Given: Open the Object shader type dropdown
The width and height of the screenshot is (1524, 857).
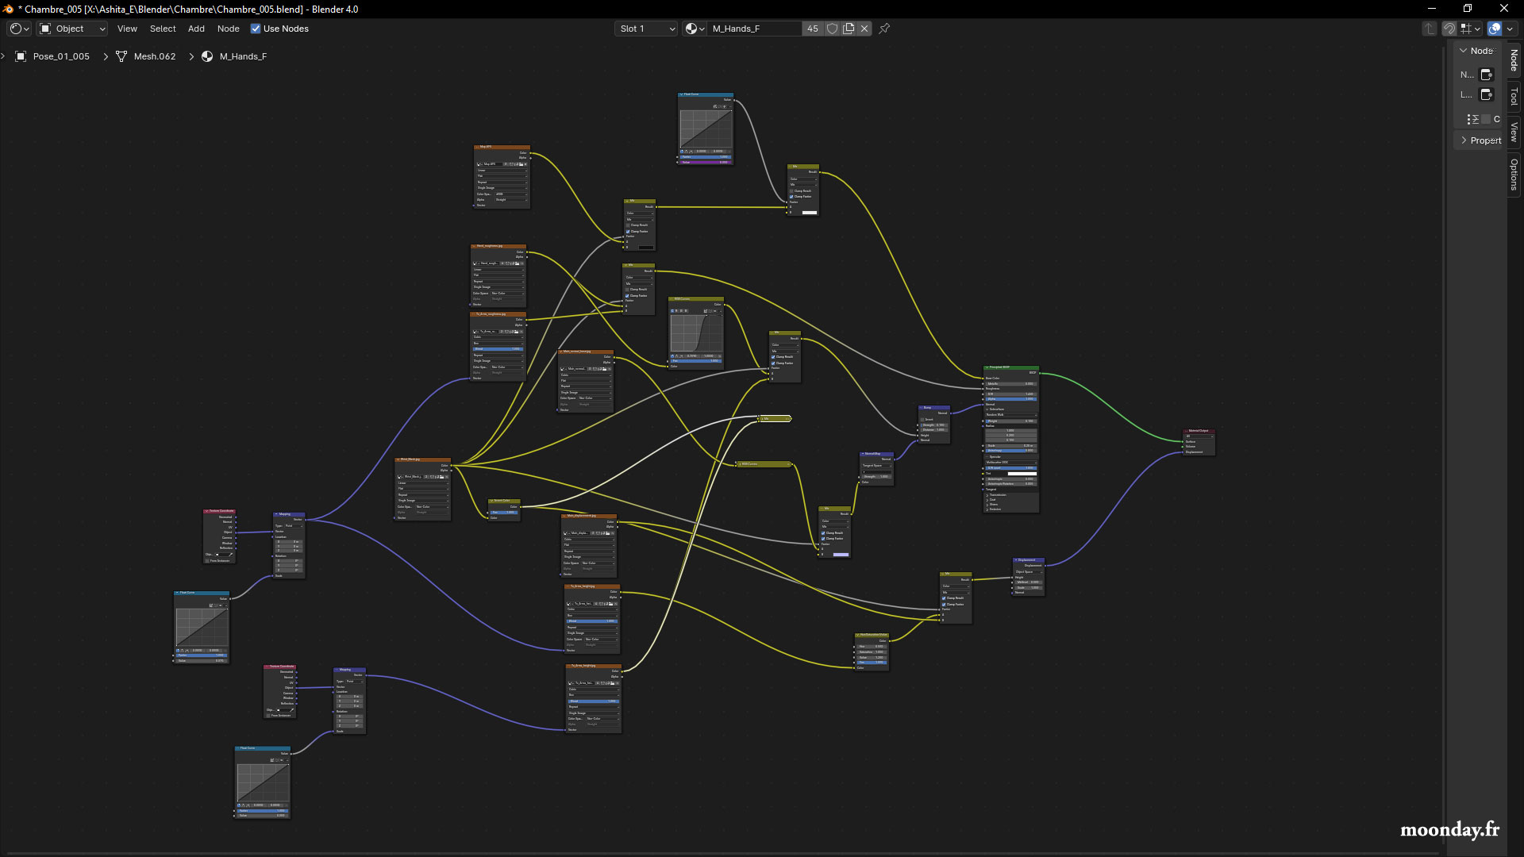Looking at the screenshot, I should point(72,29).
